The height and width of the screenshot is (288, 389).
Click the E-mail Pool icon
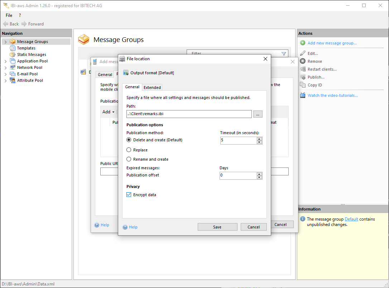point(13,74)
